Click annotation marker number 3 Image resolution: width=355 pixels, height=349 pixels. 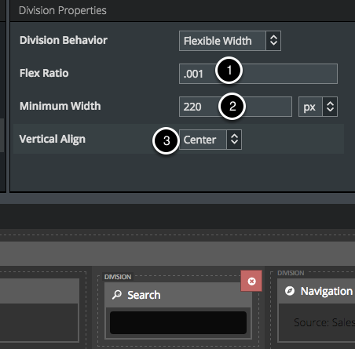[x=167, y=140]
